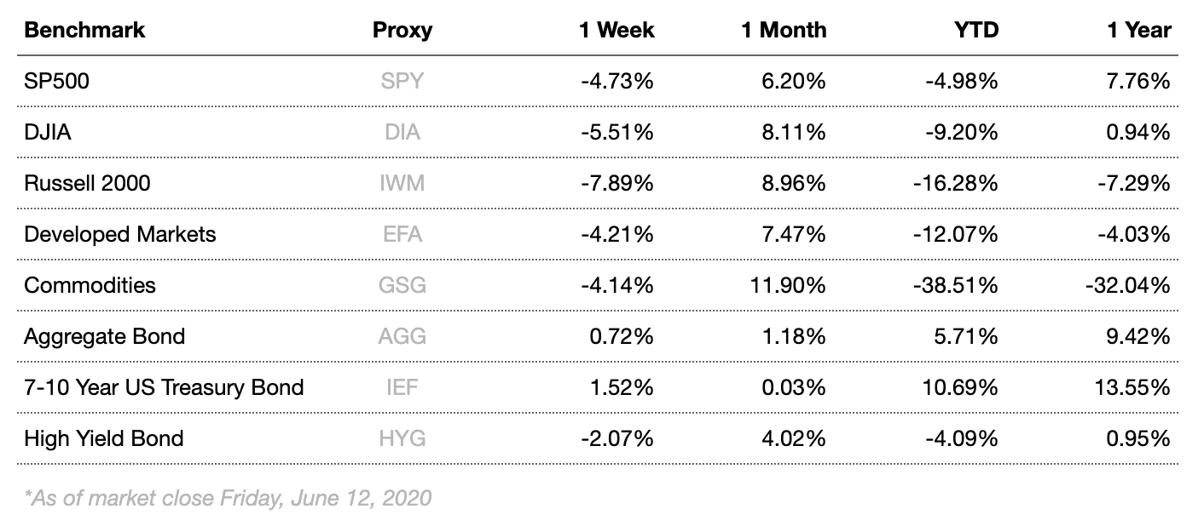The width and height of the screenshot is (1204, 526).
Task: Click the IEF treasury ticker
Action: [402, 388]
